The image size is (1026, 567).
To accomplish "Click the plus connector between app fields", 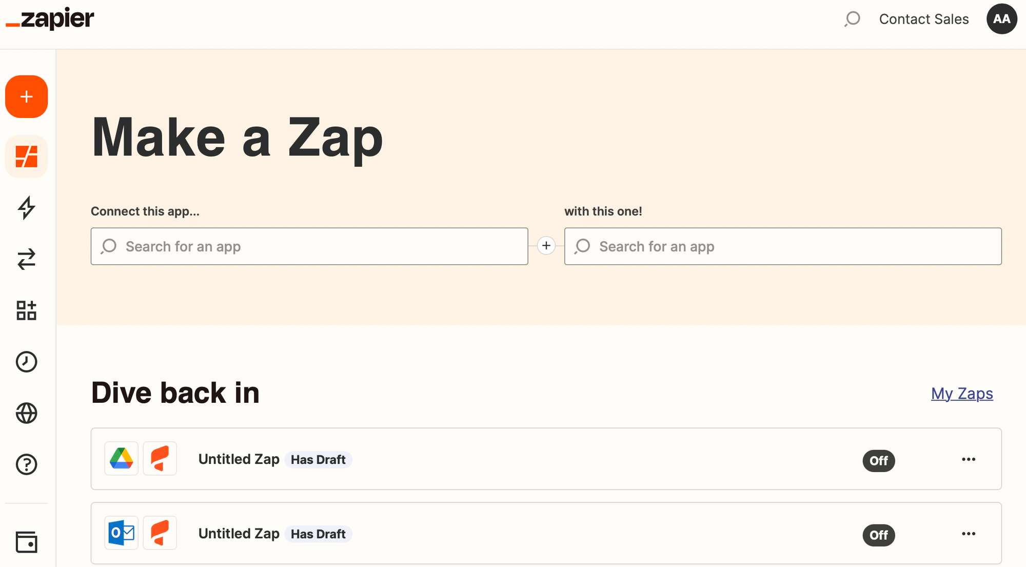I will pyautogui.click(x=546, y=246).
